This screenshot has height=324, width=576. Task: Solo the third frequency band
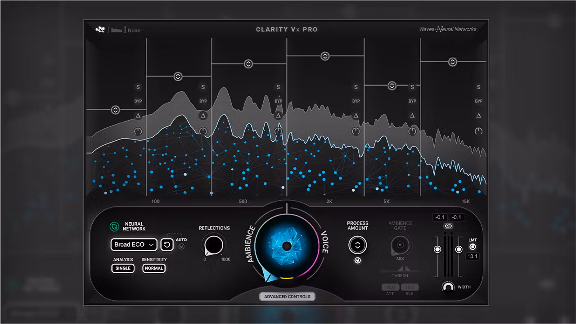[278, 87]
